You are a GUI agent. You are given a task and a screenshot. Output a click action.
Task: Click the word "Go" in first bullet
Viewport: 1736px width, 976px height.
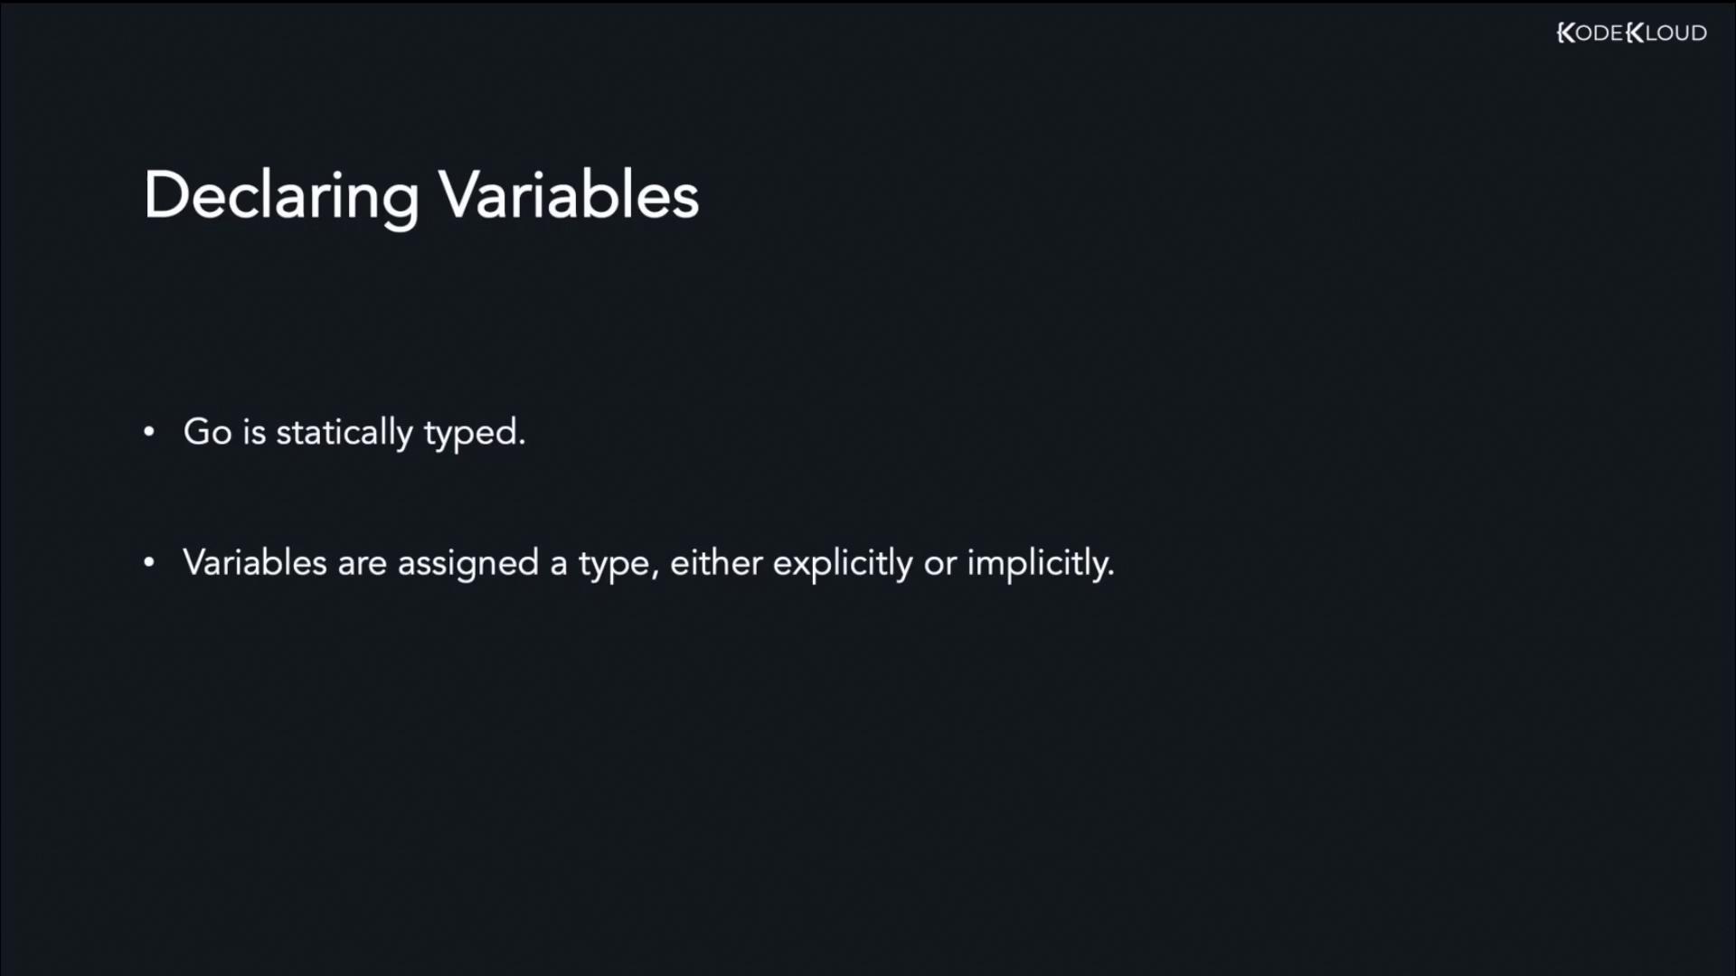coord(208,432)
